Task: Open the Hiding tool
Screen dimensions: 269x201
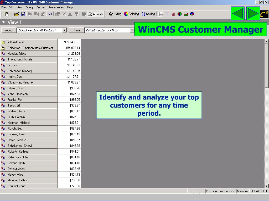Action: click(x=115, y=14)
